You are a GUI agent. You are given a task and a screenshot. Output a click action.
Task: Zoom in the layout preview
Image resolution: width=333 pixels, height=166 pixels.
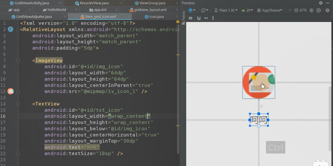(311, 10)
